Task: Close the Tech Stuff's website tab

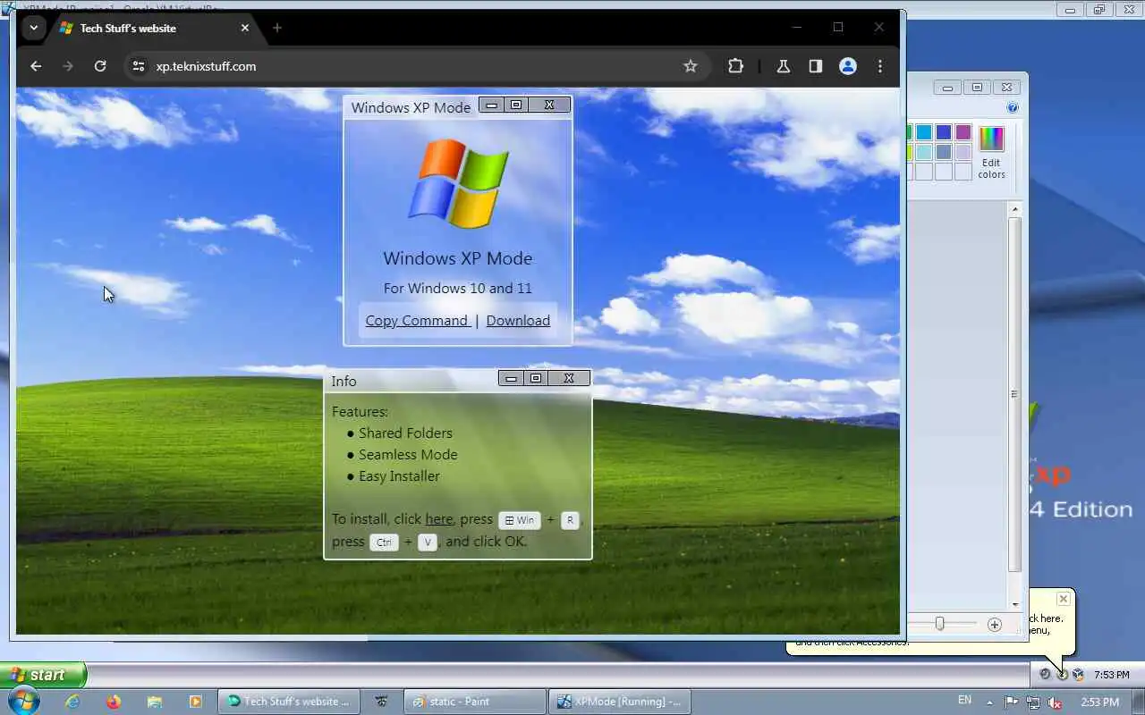Action: [x=245, y=28]
